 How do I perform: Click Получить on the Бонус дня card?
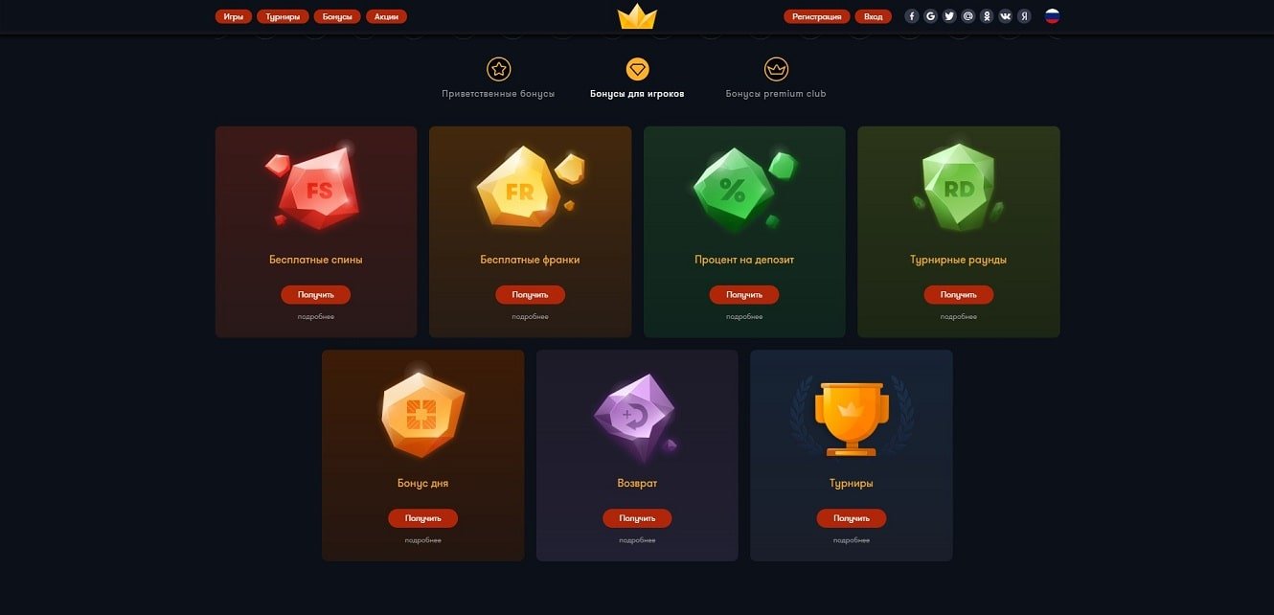pos(422,518)
